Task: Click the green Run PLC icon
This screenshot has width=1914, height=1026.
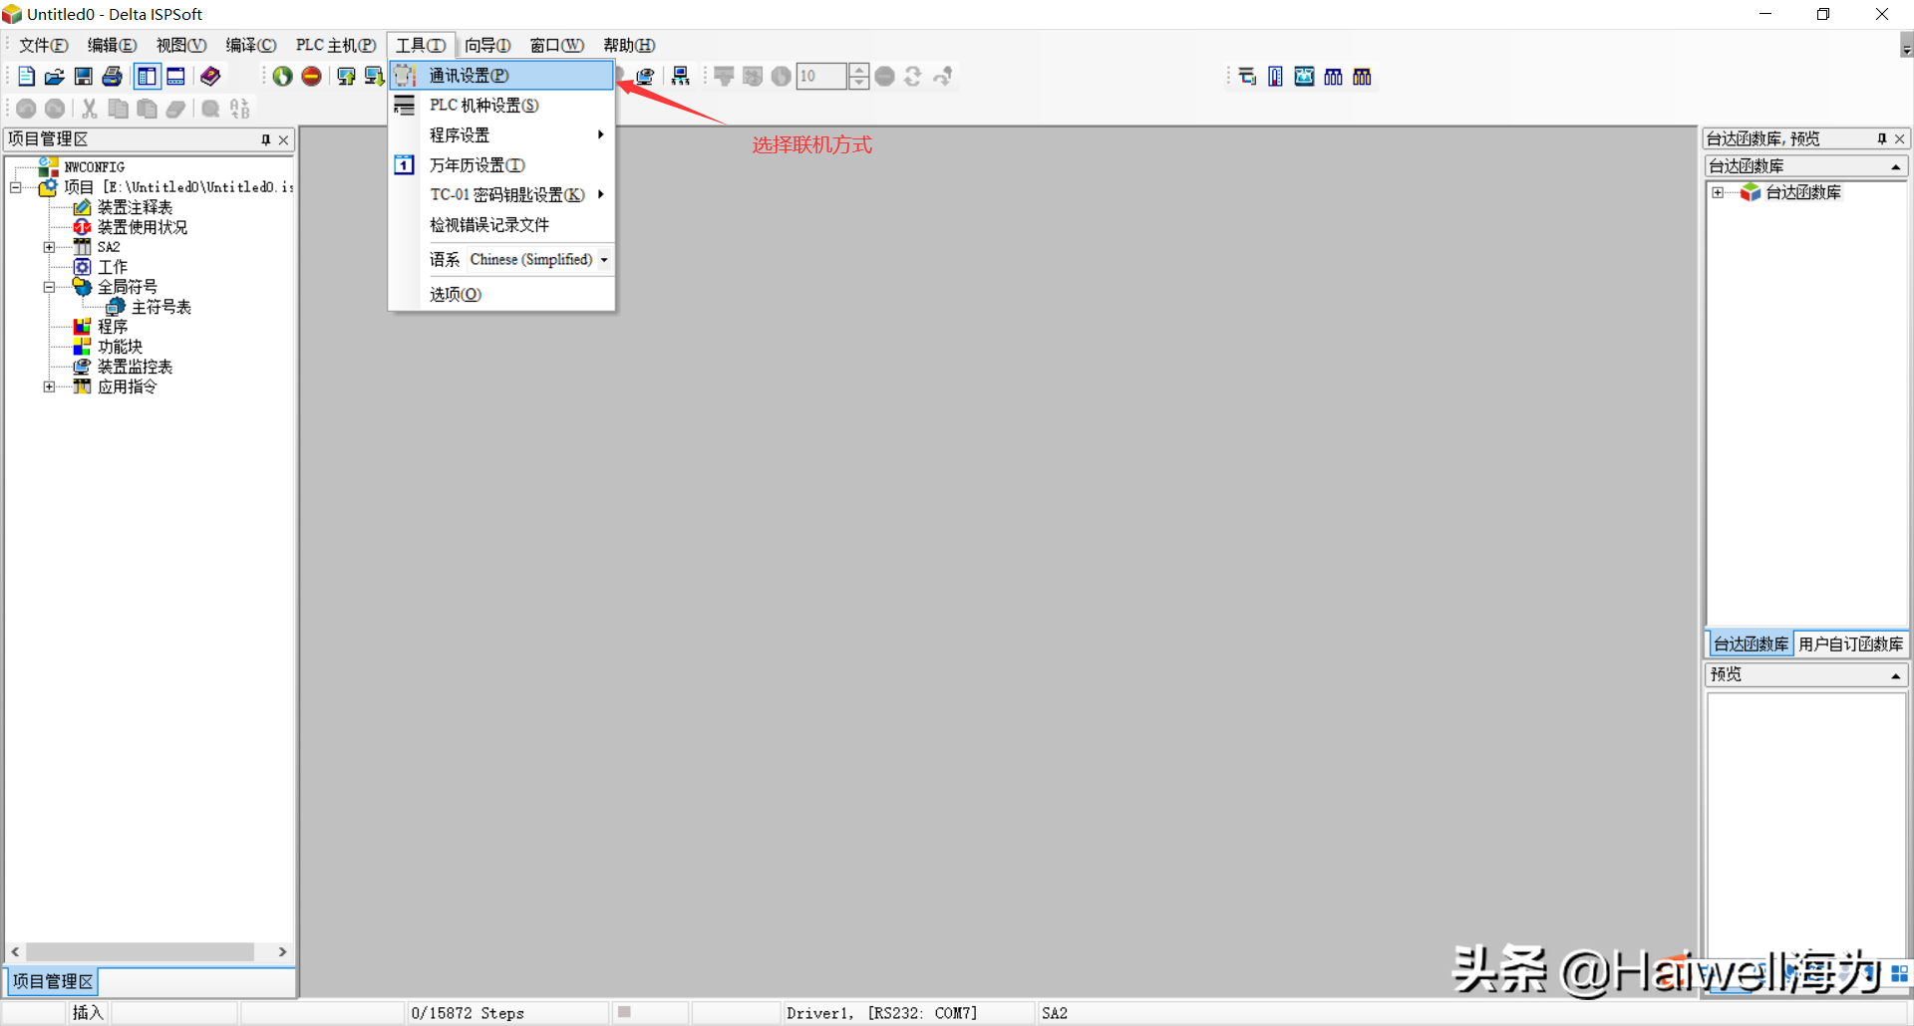Action: [283, 77]
